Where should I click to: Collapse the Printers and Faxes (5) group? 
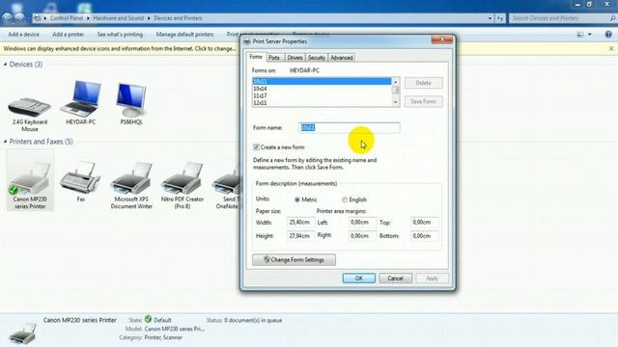click(x=5, y=142)
